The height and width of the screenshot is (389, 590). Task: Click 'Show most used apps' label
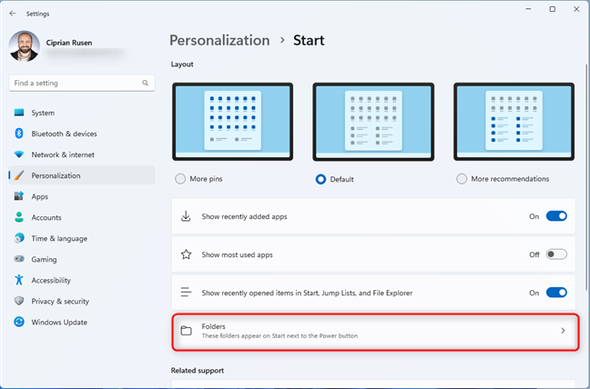pos(237,254)
